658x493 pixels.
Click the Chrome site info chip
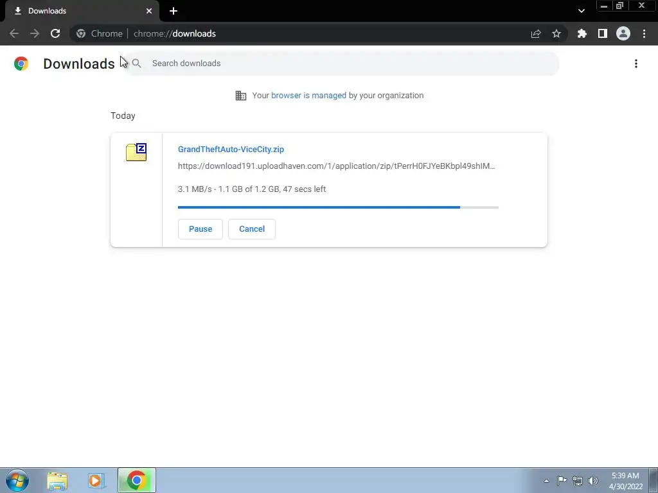[100, 33]
